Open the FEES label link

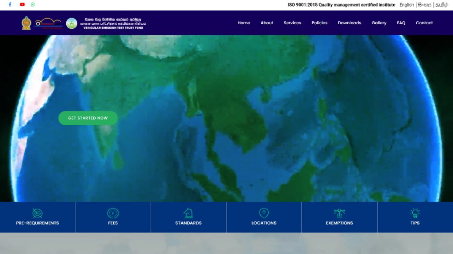coord(113,223)
